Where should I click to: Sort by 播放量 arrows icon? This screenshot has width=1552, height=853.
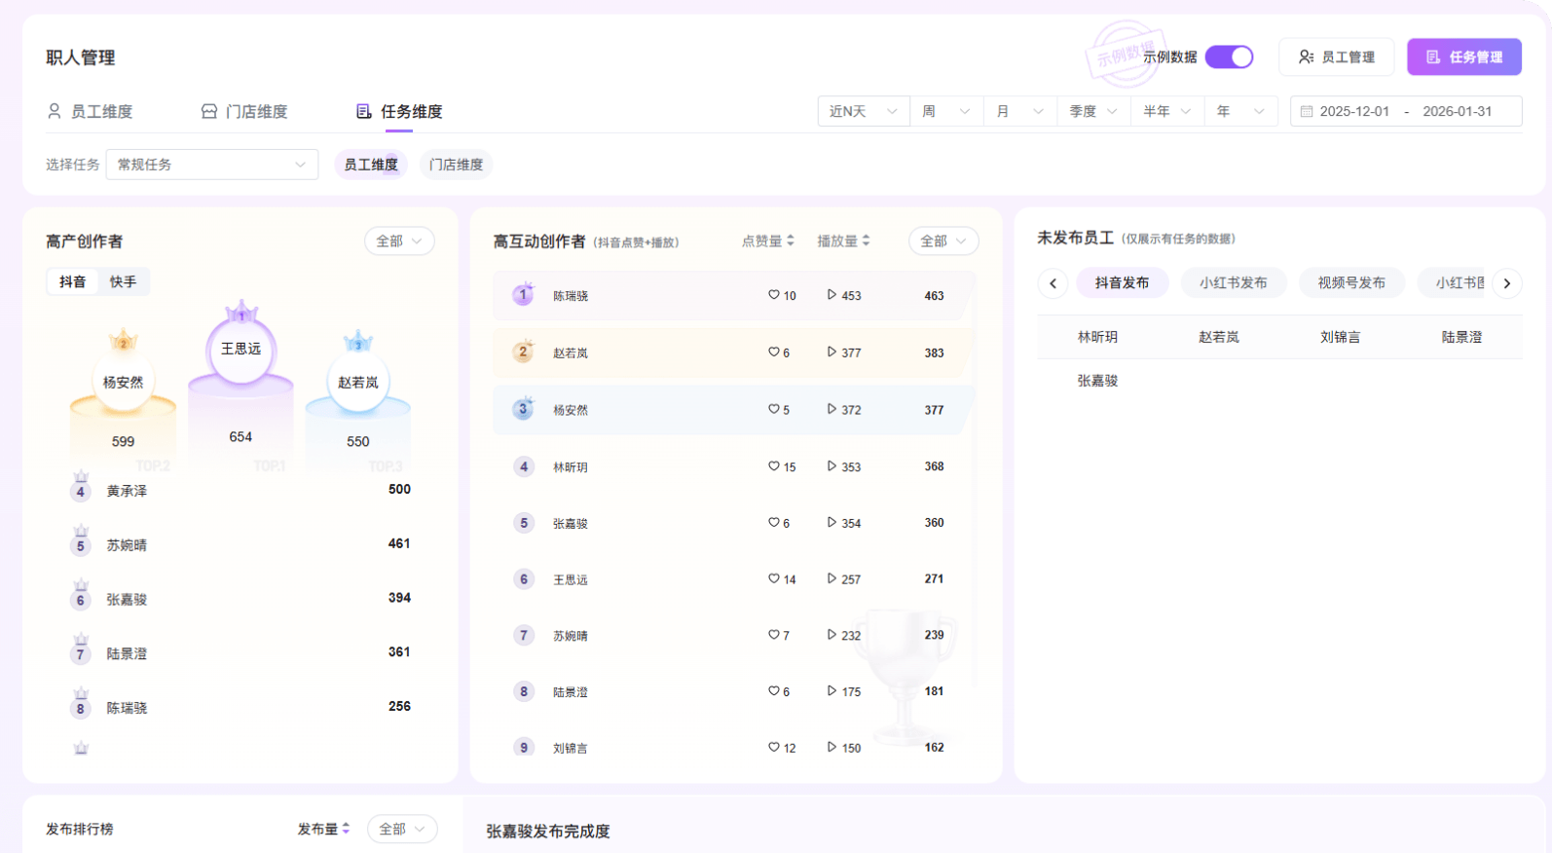866,241
